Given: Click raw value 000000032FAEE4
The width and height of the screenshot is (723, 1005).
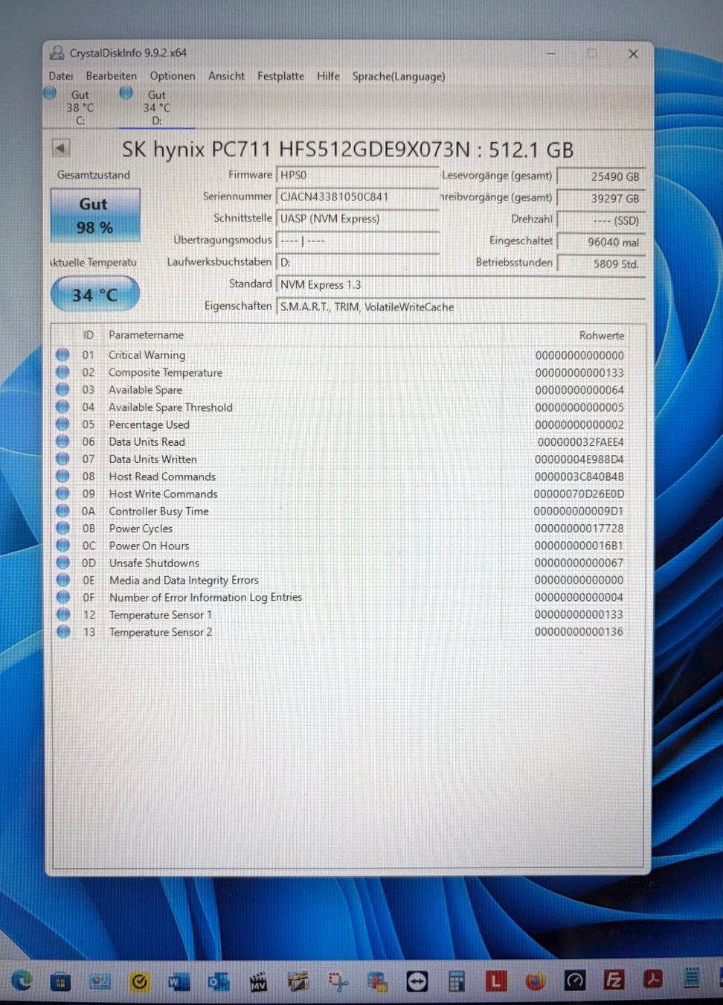Looking at the screenshot, I should point(580,442).
